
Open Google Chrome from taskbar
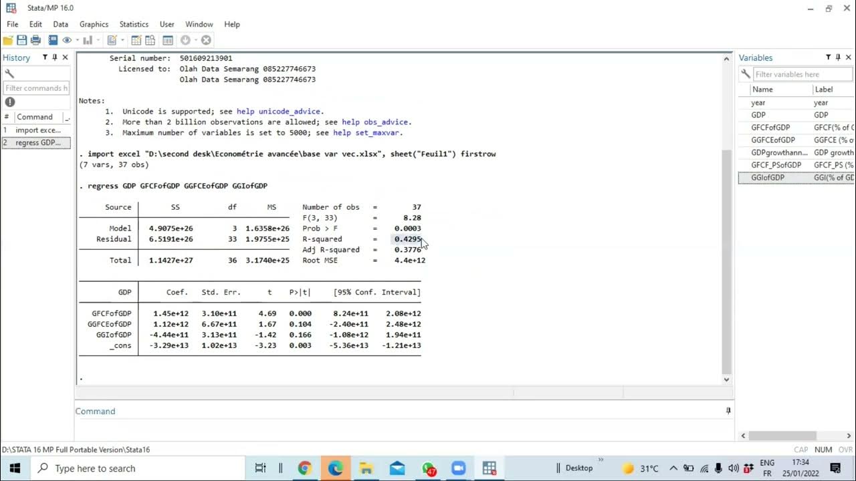[304, 468]
